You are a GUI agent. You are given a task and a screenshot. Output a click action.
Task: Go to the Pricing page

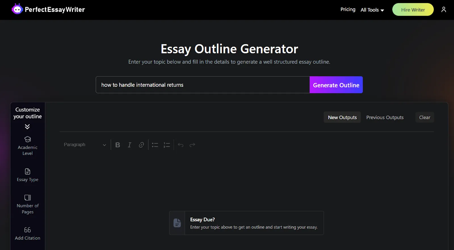coord(348,9)
